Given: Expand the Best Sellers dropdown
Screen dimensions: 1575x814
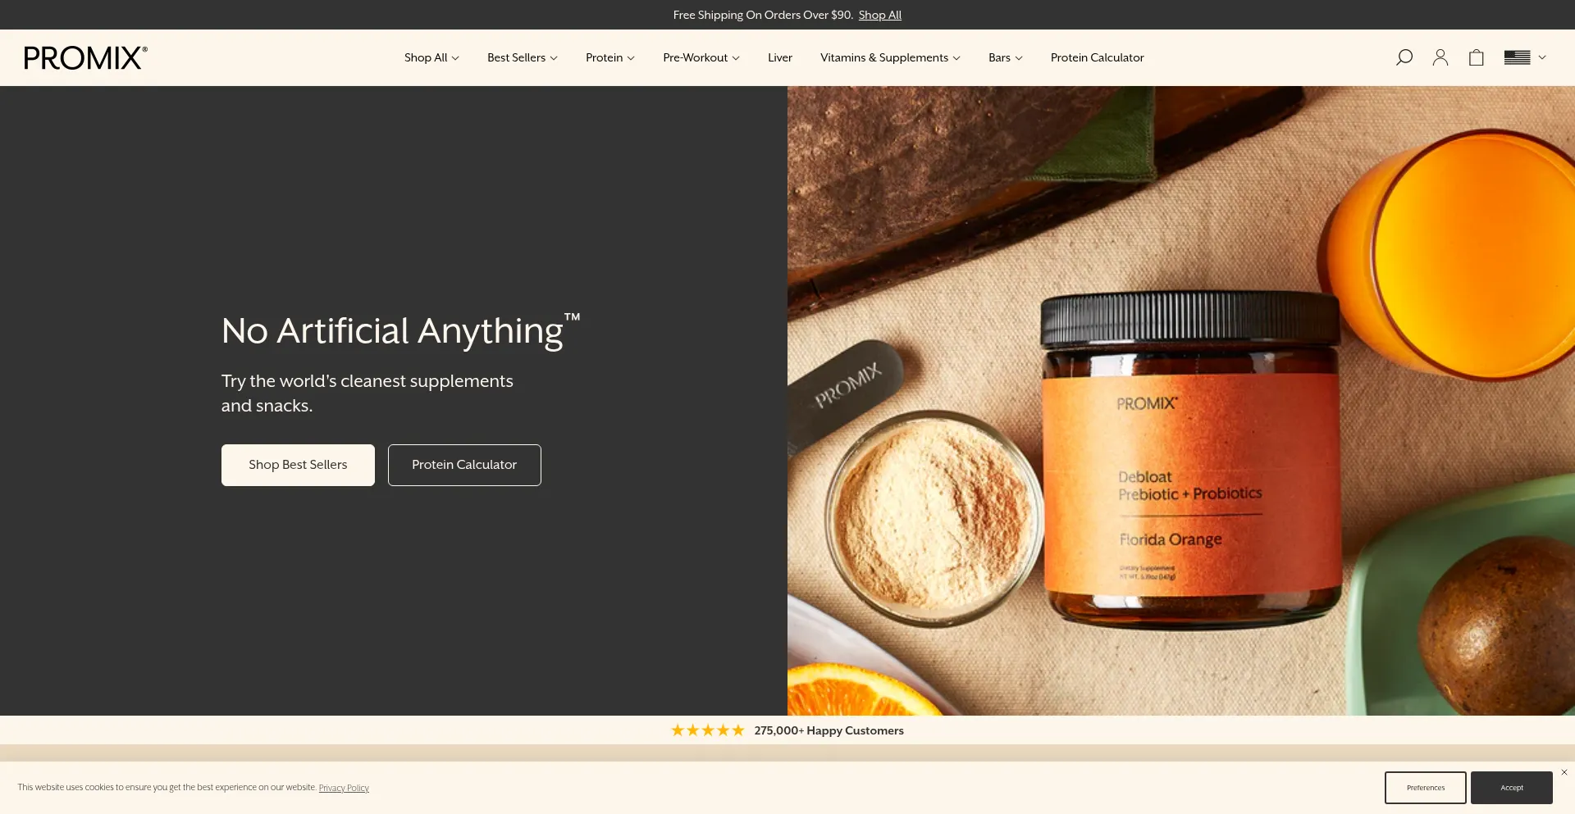Looking at the screenshot, I should tap(523, 57).
